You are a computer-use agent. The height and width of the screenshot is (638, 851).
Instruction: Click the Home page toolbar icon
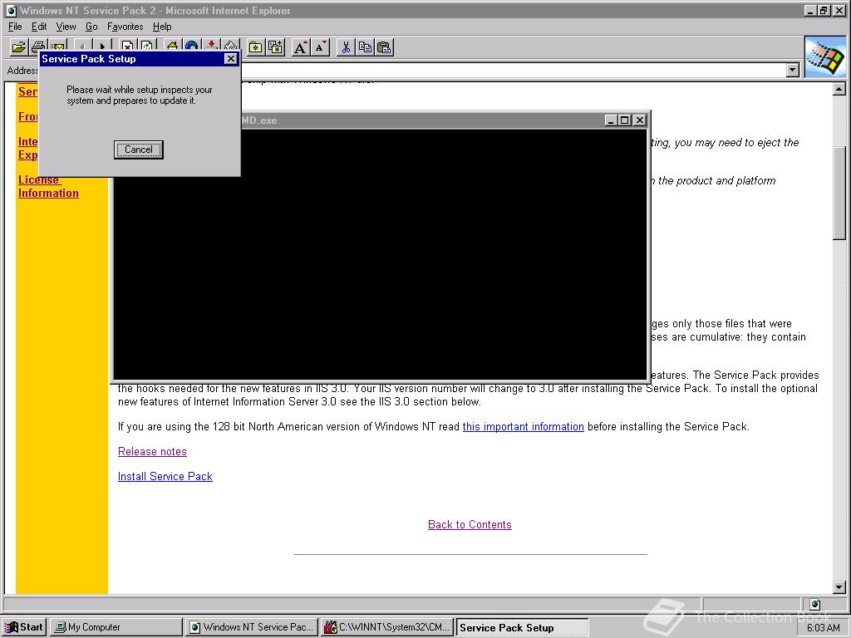pos(172,47)
